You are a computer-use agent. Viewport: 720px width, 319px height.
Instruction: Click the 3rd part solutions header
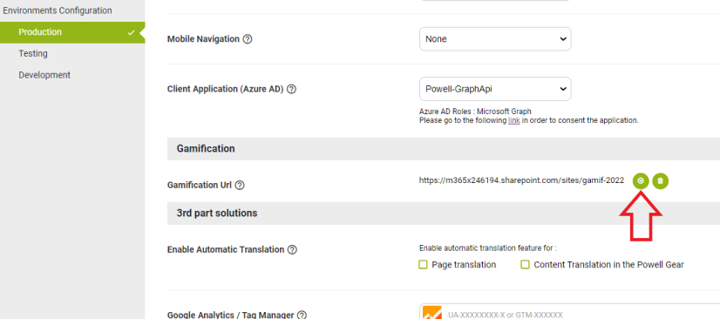click(444, 213)
